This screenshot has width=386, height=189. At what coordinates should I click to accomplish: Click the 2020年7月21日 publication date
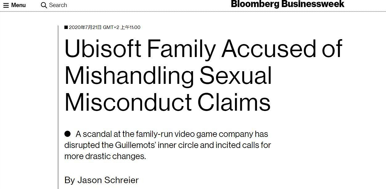85,27
